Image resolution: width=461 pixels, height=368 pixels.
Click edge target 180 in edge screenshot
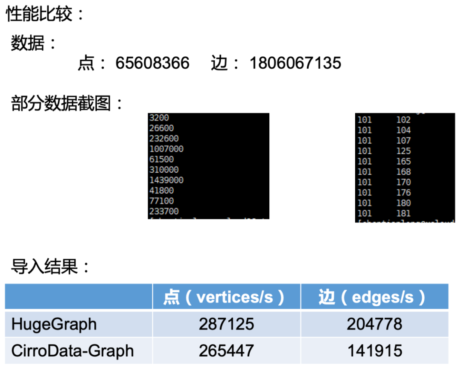pos(403,203)
